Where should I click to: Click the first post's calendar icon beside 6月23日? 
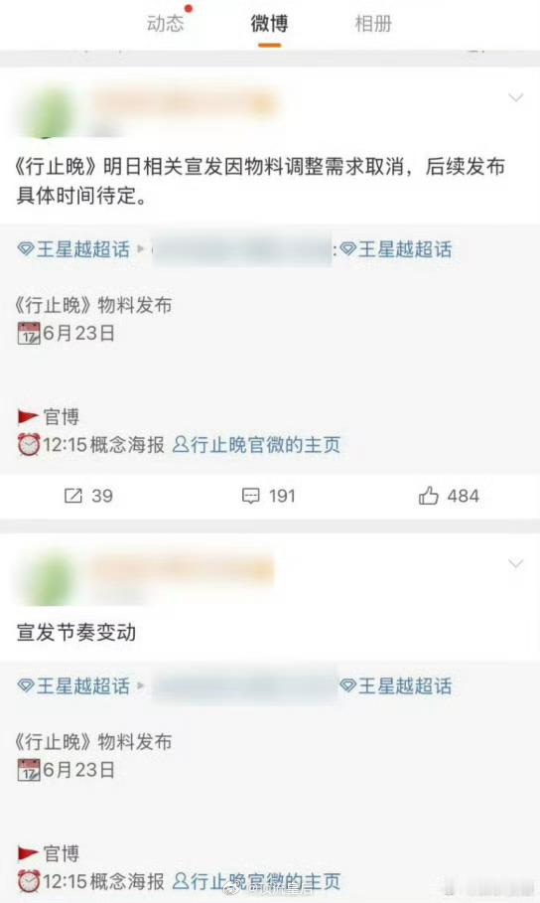click(x=29, y=334)
